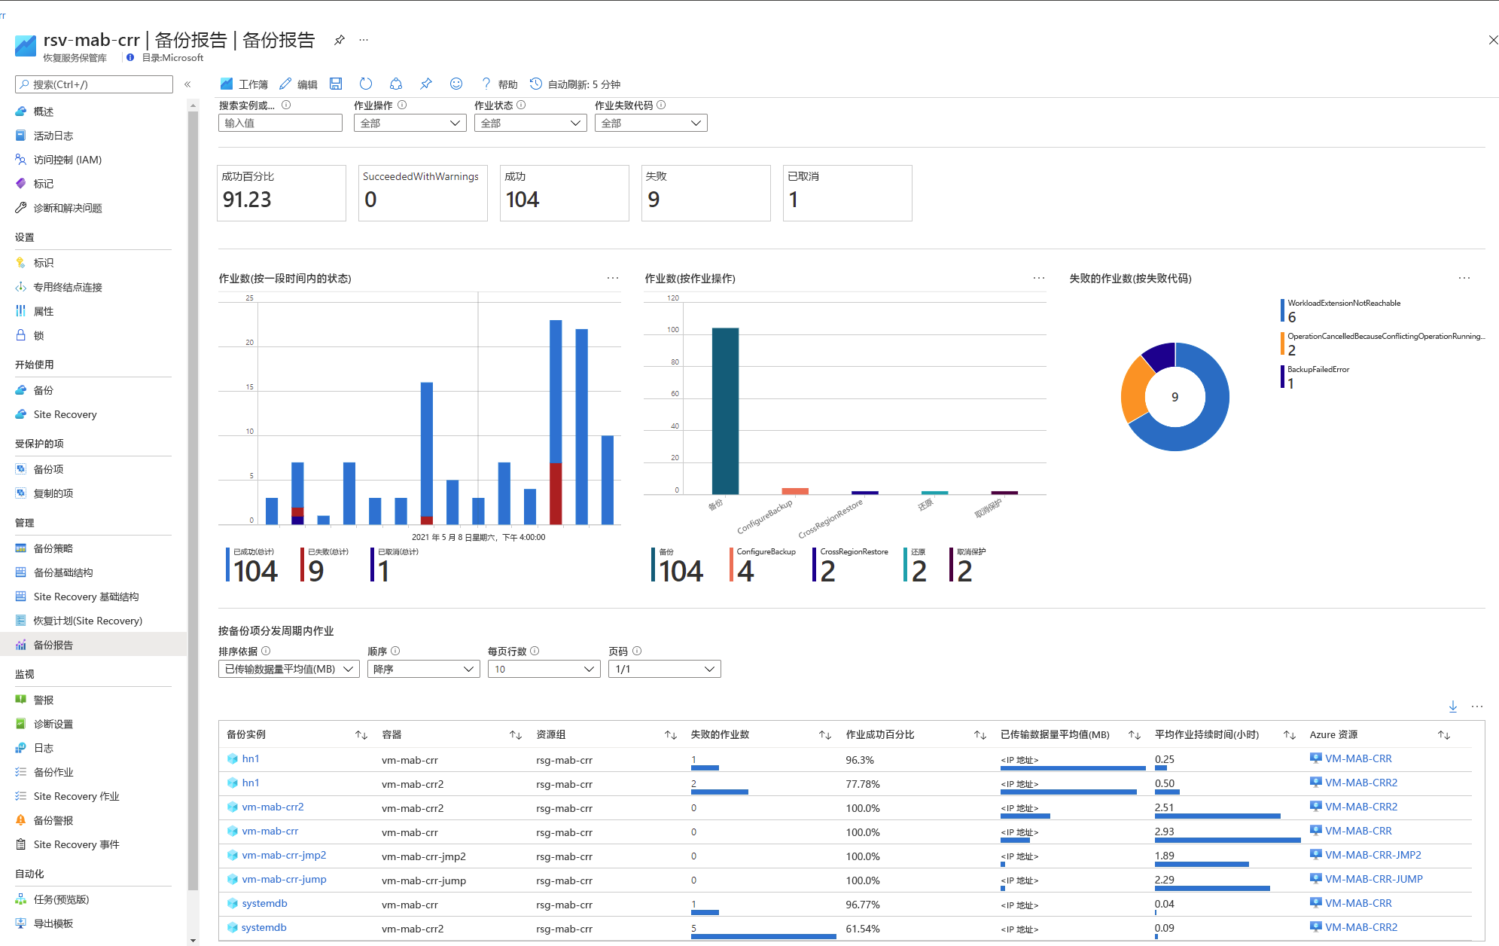
Task: Open 备份警报 in the sidebar
Action: coord(53,820)
